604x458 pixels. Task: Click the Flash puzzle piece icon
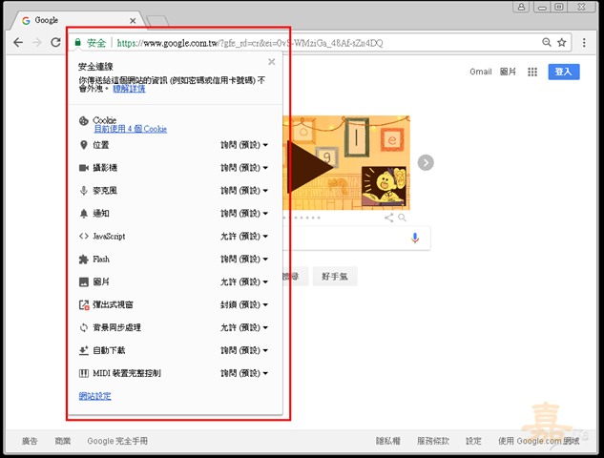coord(84,260)
